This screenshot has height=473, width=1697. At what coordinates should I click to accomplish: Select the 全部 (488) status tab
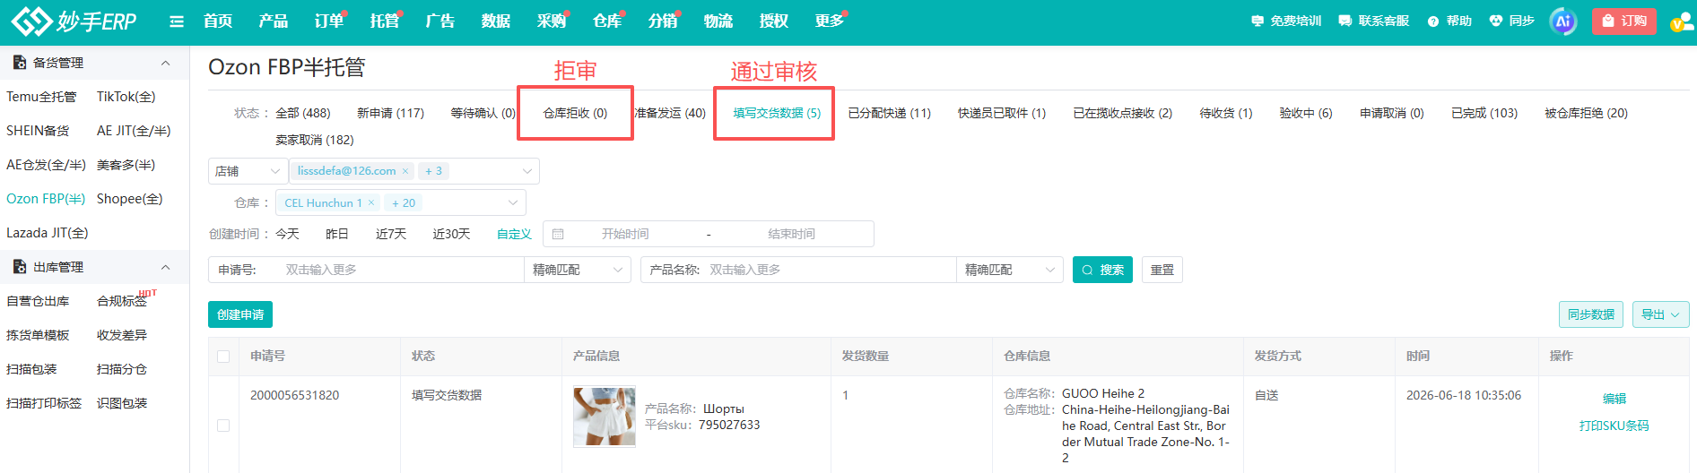(x=303, y=113)
